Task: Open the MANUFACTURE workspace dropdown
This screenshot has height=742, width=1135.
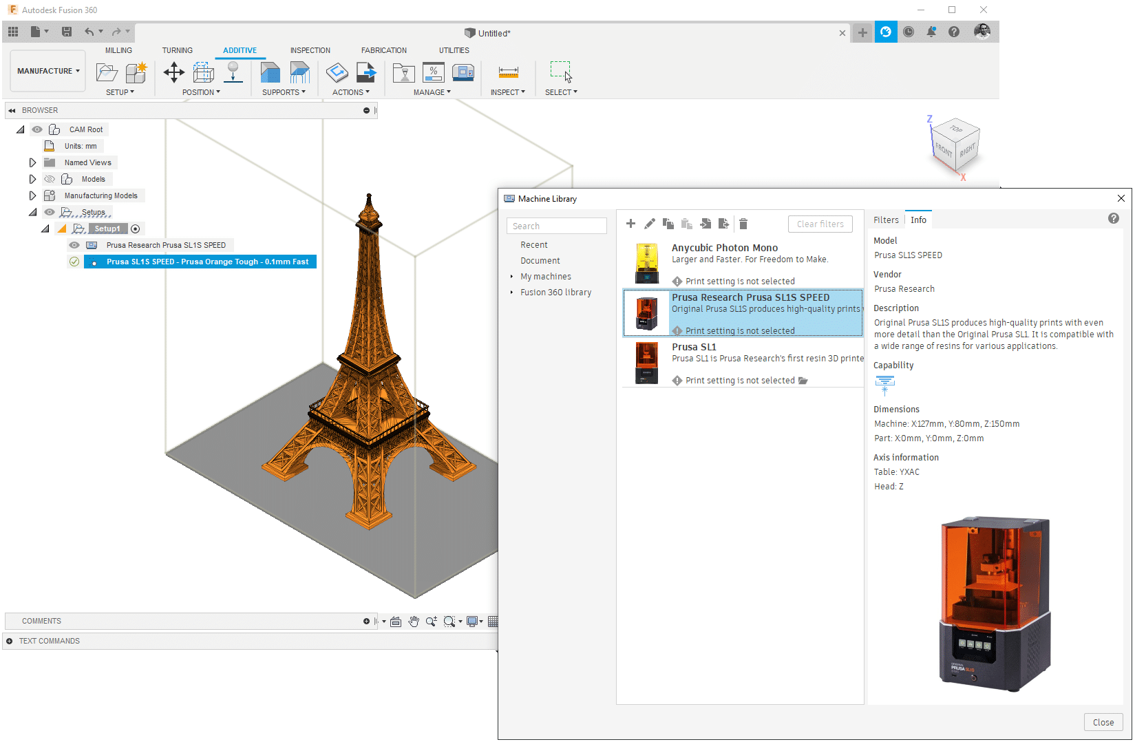Action: tap(48, 71)
